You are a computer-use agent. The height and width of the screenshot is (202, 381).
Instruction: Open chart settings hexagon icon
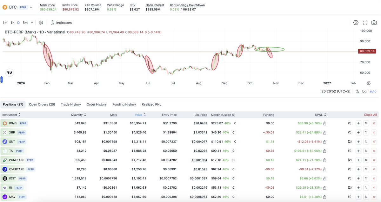[356, 23]
